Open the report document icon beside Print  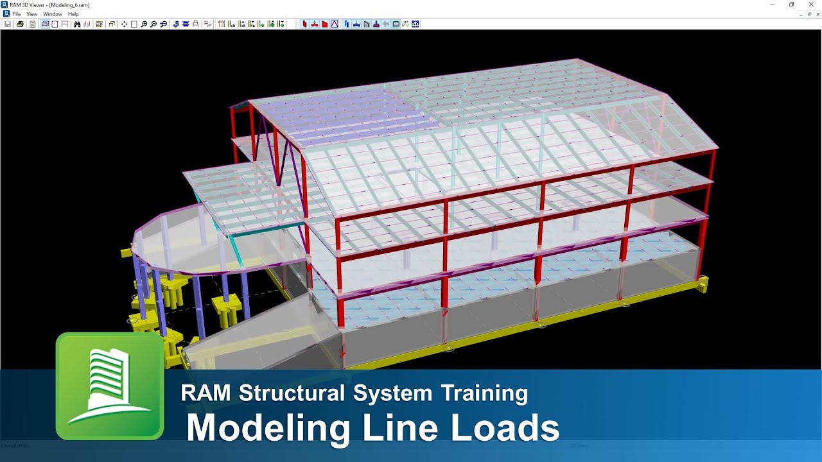click(32, 24)
